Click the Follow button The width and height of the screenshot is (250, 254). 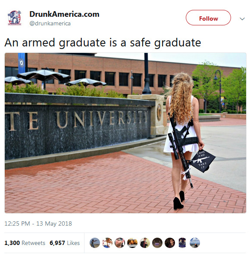[x=208, y=18]
